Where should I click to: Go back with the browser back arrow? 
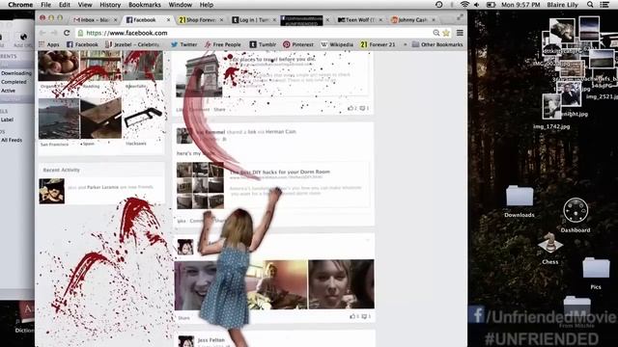(42, 33)
